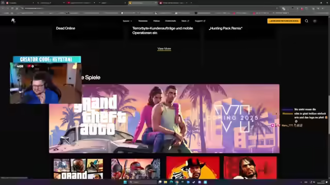Open the Videos menu item
The image size is (330, 185).
(156, 21)
